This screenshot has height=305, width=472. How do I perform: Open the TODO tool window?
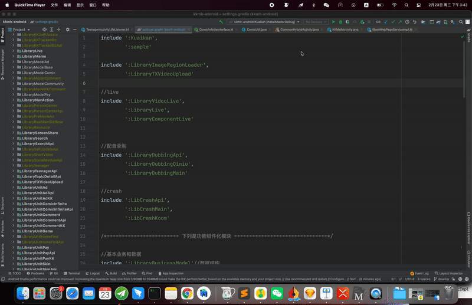coord(14,273)
